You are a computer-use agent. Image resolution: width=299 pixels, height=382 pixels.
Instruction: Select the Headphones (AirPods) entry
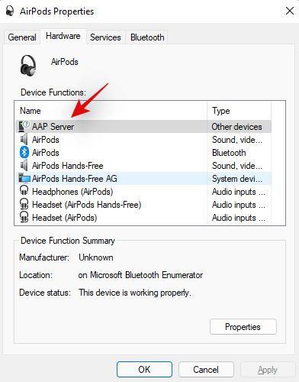143,192
